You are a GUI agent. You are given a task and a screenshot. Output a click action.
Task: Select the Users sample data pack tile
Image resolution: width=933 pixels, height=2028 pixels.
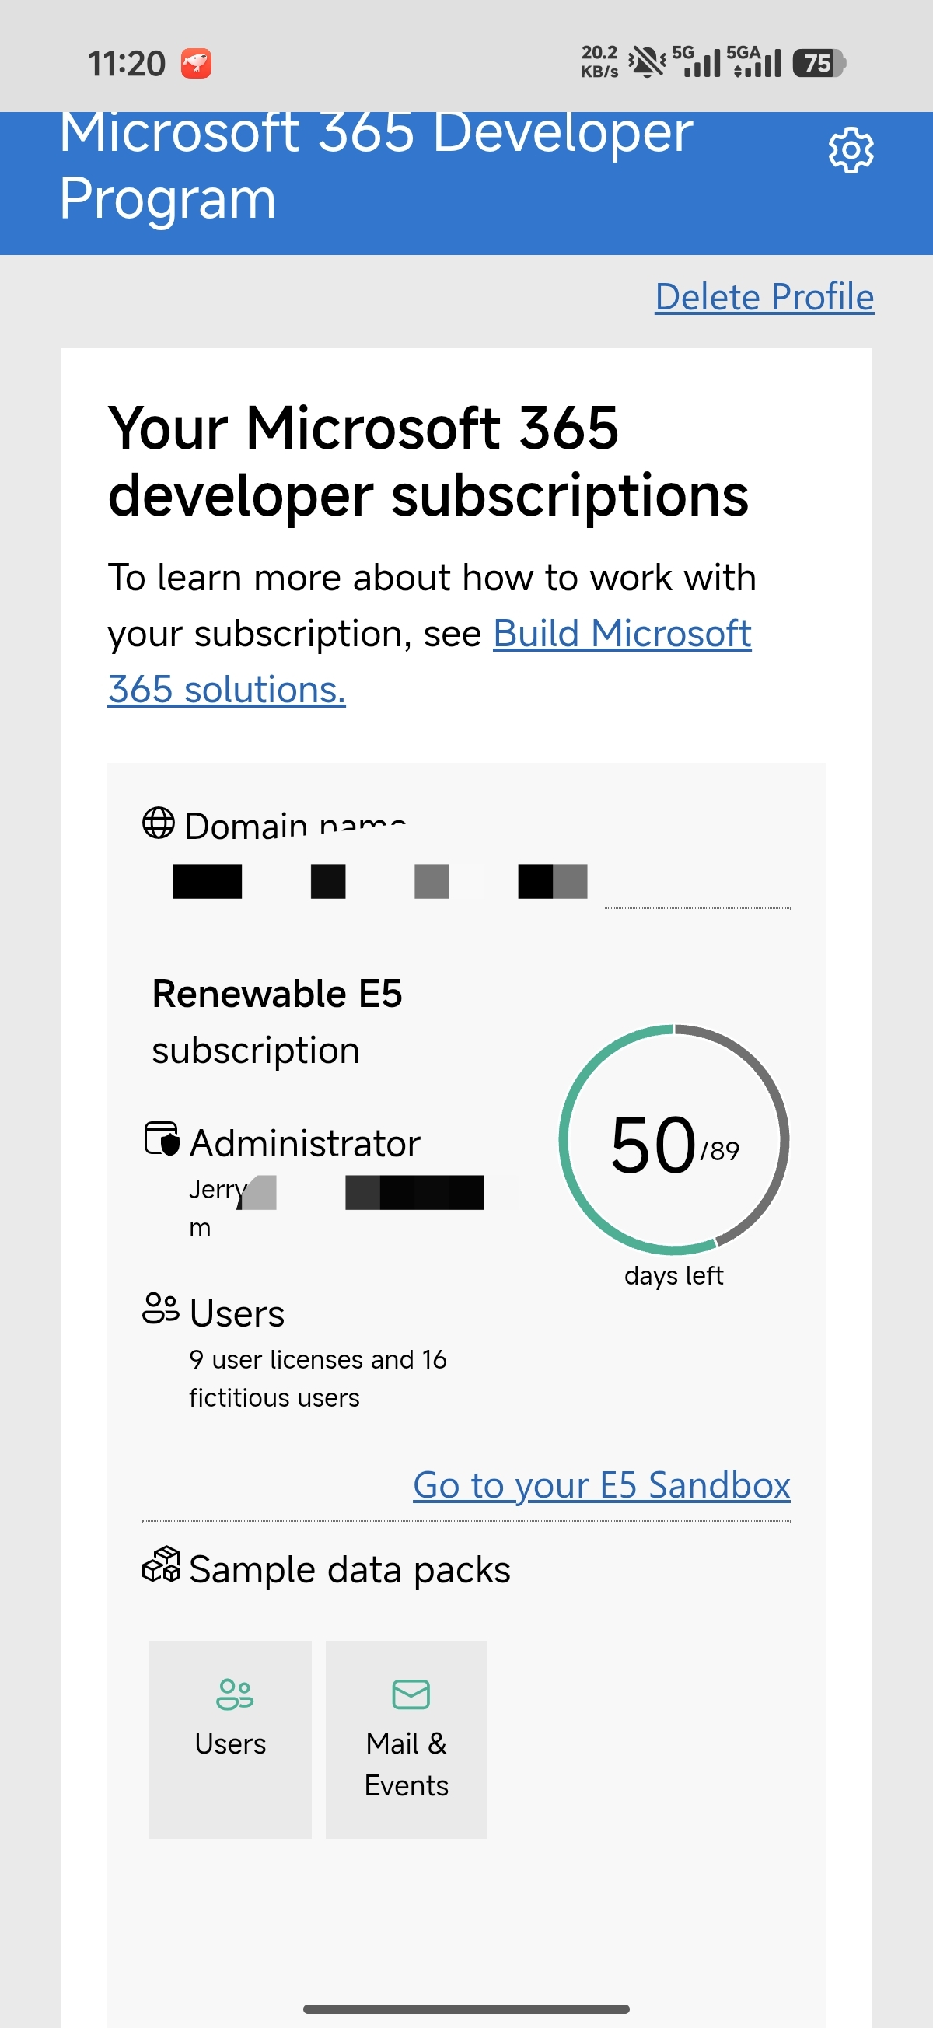tap(230, 1739)
